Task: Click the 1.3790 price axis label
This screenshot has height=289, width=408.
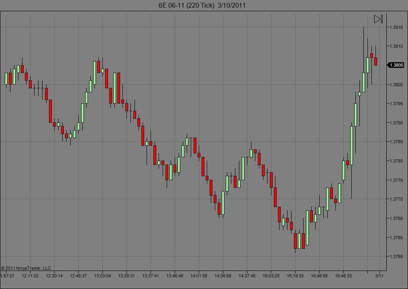Action: (396, 123)
